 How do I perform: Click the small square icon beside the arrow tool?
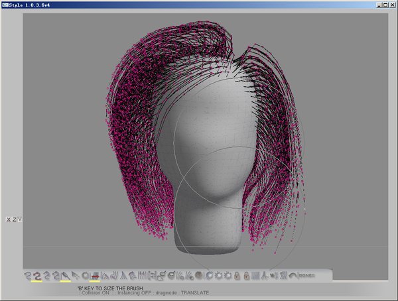[85, 275]
